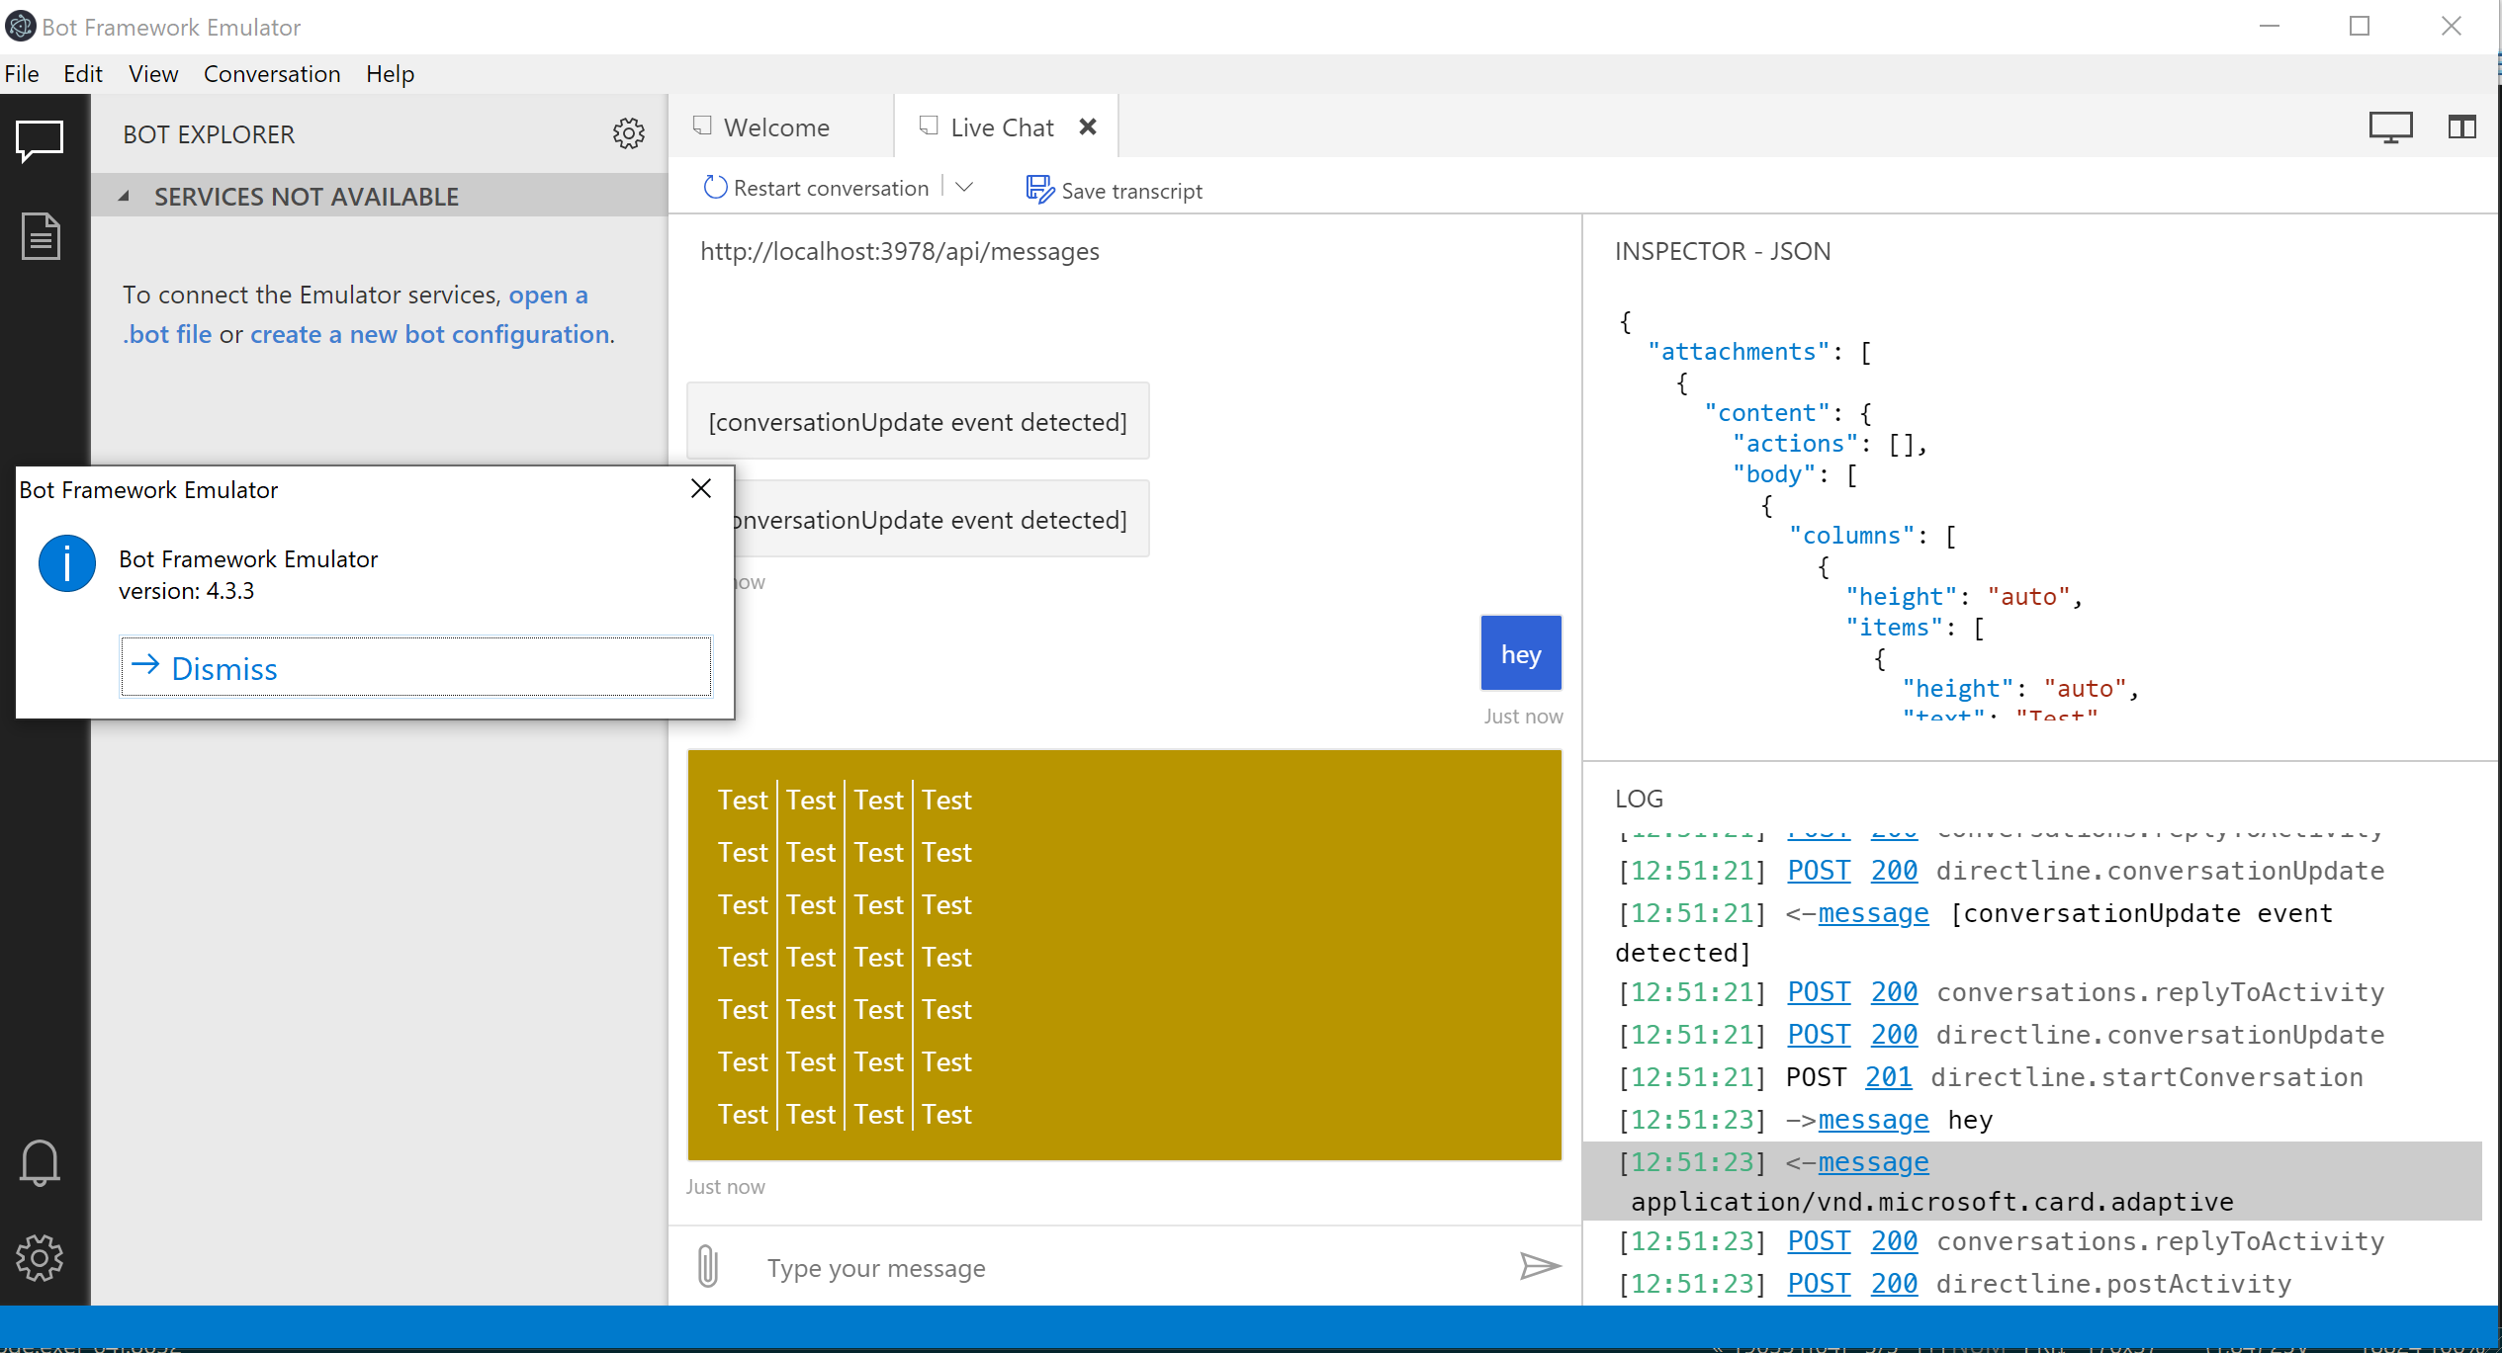
Task: Enable presentation mode via monitor icon
Action: point(2393,127)
